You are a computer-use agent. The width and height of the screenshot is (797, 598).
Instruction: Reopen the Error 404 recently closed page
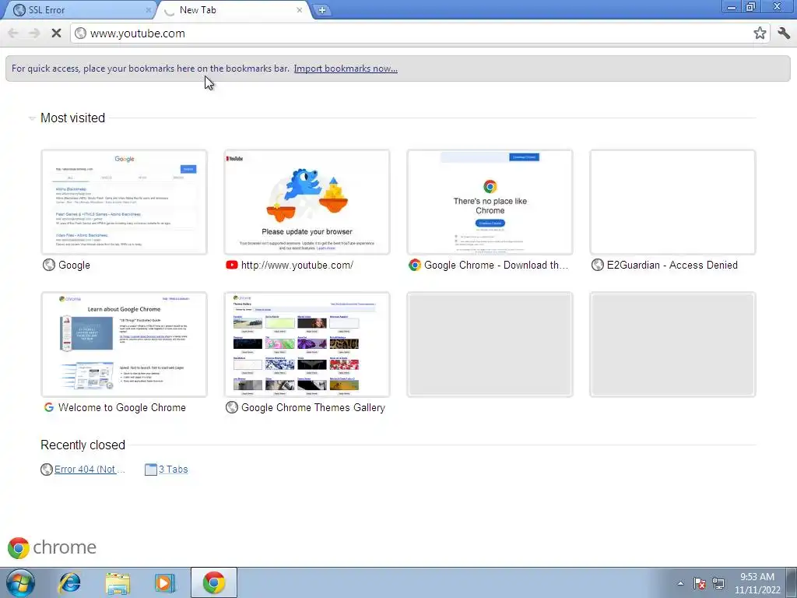pos(90,470)
